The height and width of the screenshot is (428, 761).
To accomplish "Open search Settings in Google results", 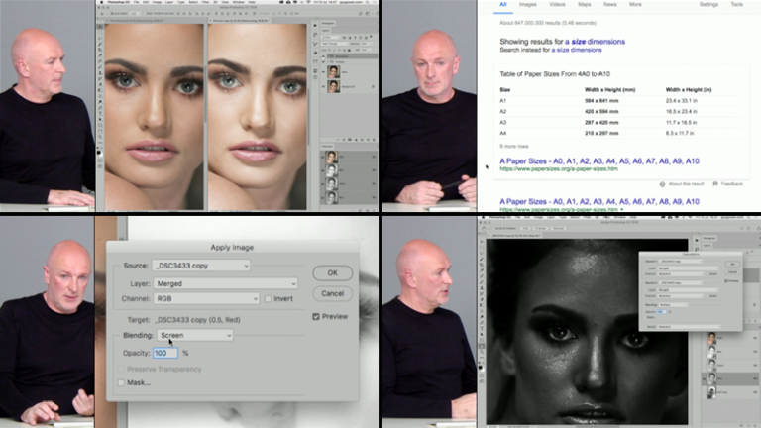I will (708, 5).
